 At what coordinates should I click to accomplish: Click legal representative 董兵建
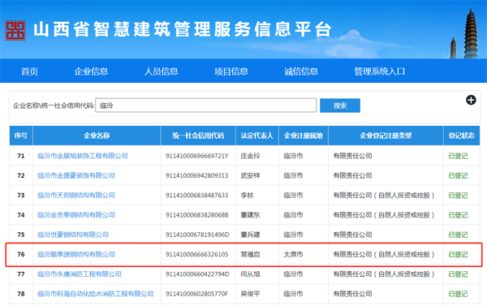click(250, 235)
